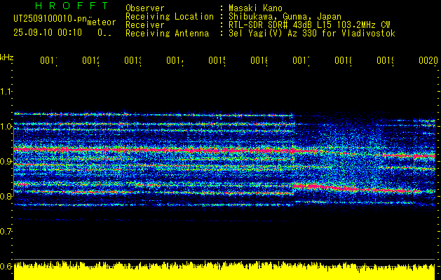441x280 pixels.
Task: Click the 'meteor' label
Action: pyautogui.click(x=102, y=22)
